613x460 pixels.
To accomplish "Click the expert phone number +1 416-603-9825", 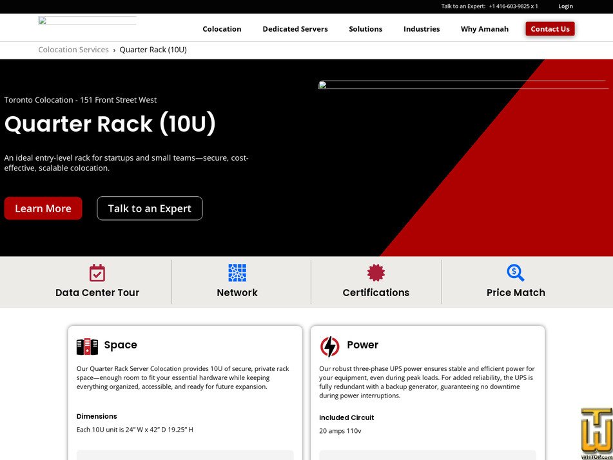I will [513, 6].
